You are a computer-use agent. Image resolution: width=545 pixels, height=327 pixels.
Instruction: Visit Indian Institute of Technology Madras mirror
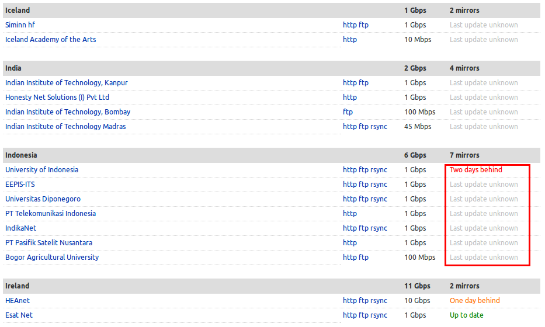click(x=65, y=127)
